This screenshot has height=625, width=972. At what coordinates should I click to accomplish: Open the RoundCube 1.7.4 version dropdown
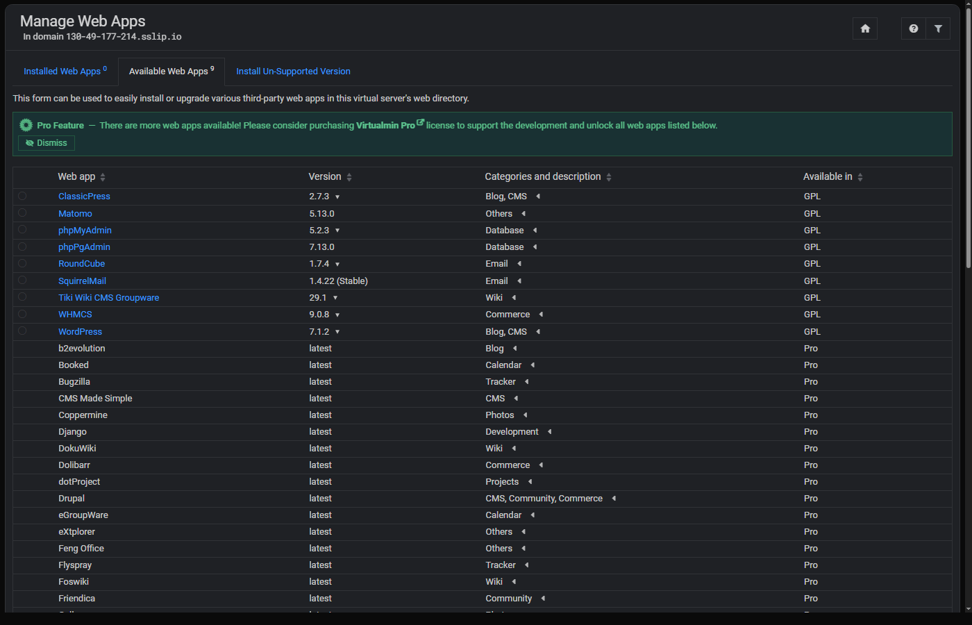click(337, 265)
